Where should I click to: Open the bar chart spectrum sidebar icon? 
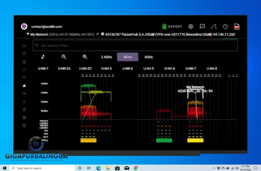[24, 85]
